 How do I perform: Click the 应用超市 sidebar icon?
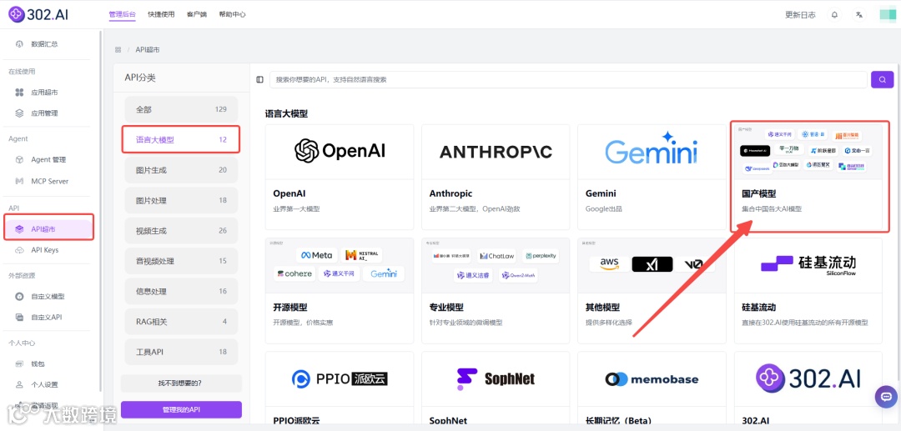coord(19,93)
